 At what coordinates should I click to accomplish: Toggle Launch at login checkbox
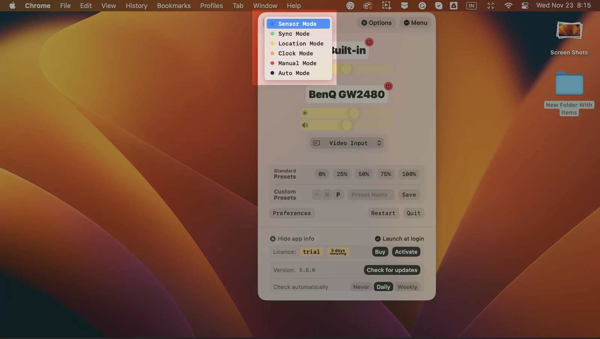[399, 239]
